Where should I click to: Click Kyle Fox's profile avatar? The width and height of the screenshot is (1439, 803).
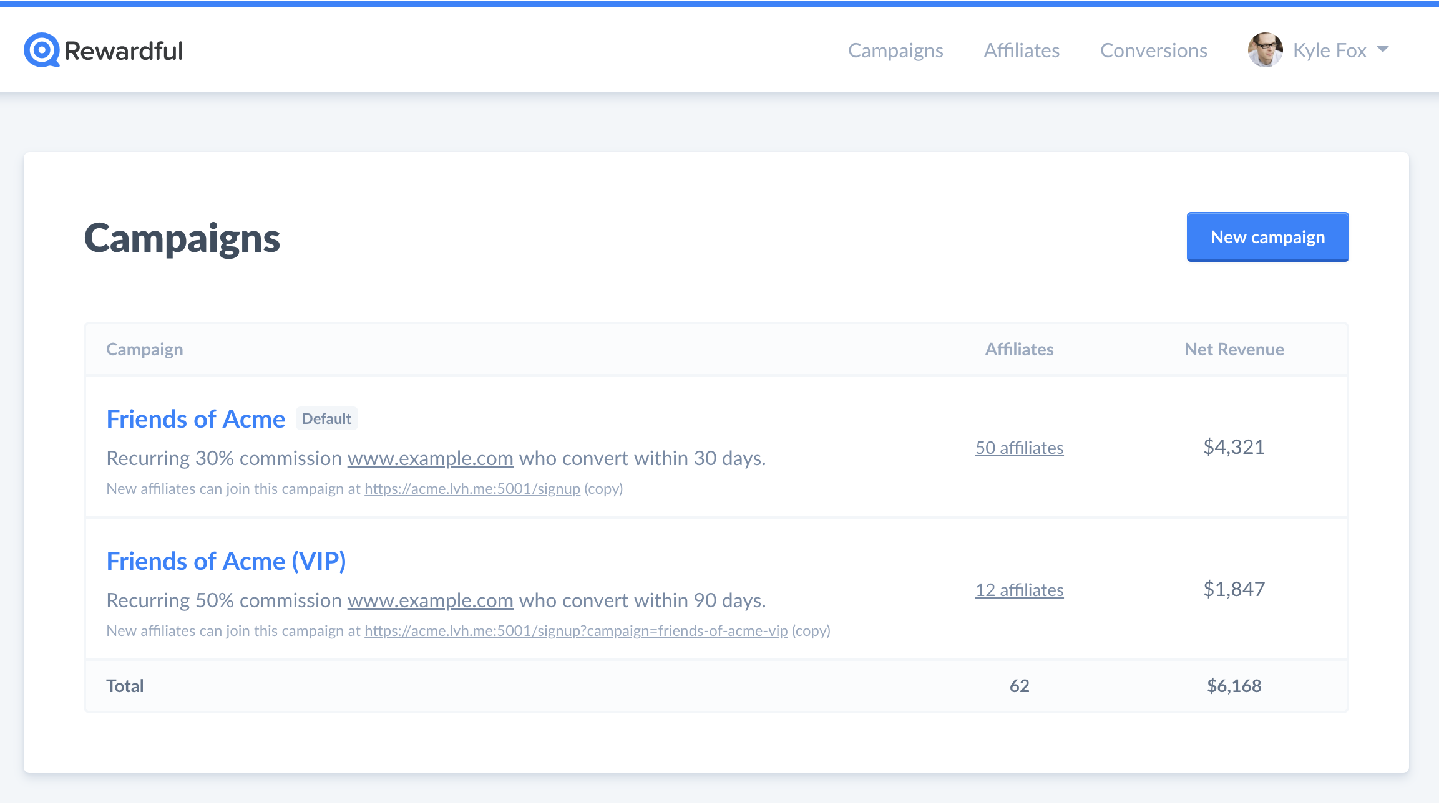[x=1265, y=50]
